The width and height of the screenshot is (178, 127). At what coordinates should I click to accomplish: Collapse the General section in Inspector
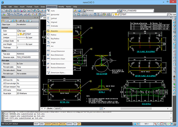point(38,28)
